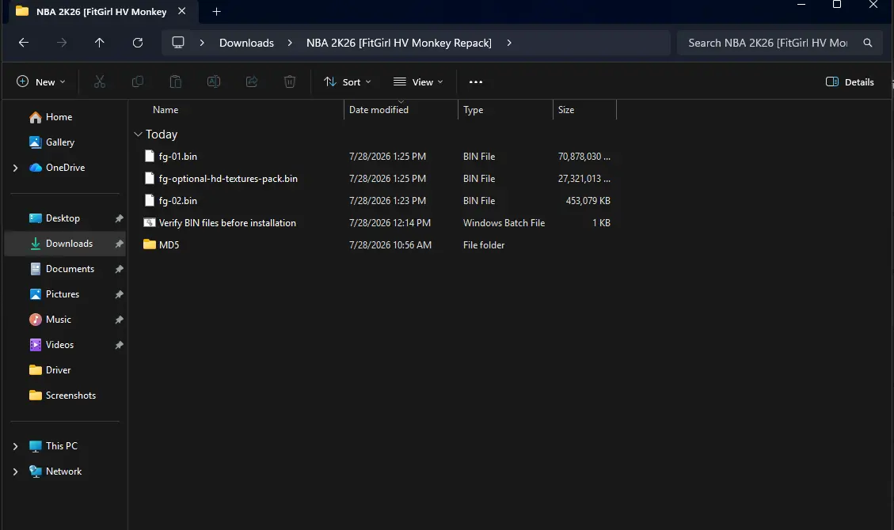This screenshot has height=530, width=894.
Task: Click the Share icon in toolbar
Action: [252, 82]
